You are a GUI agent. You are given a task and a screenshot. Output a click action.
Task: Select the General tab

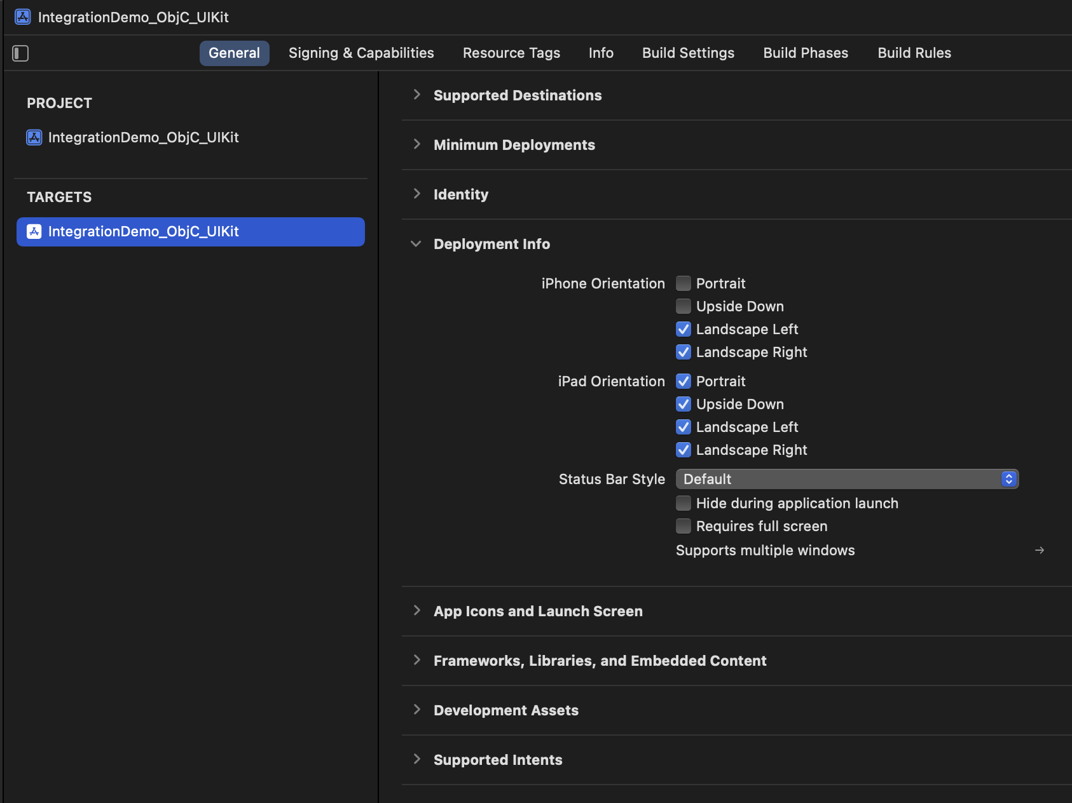235,53
